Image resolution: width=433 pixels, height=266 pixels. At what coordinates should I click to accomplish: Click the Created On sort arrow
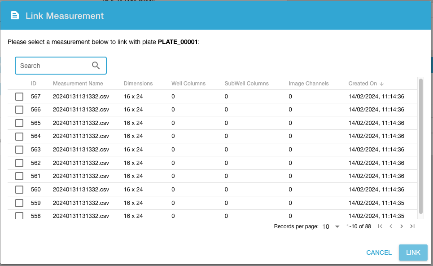382,84
